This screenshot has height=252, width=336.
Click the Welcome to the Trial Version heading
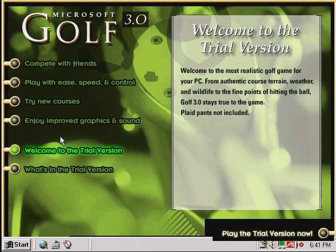coord(246,38)
